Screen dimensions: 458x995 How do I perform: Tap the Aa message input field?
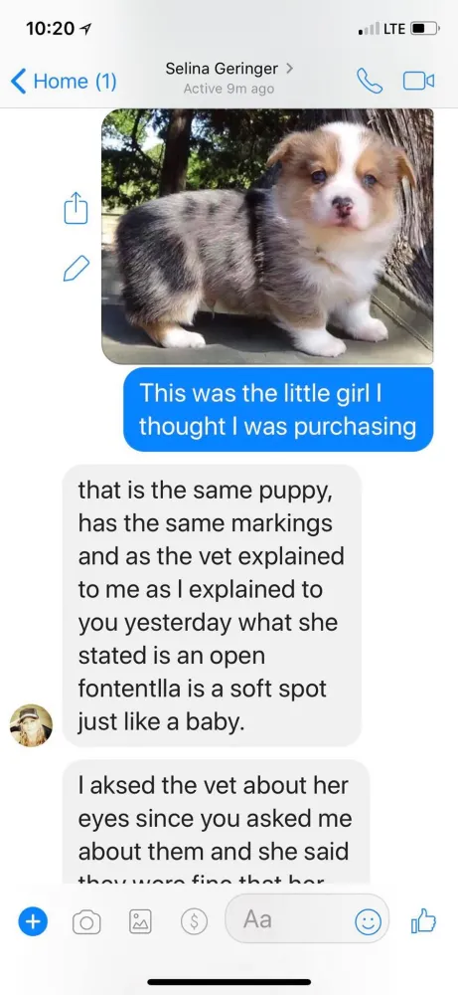[x=307, y=920]
